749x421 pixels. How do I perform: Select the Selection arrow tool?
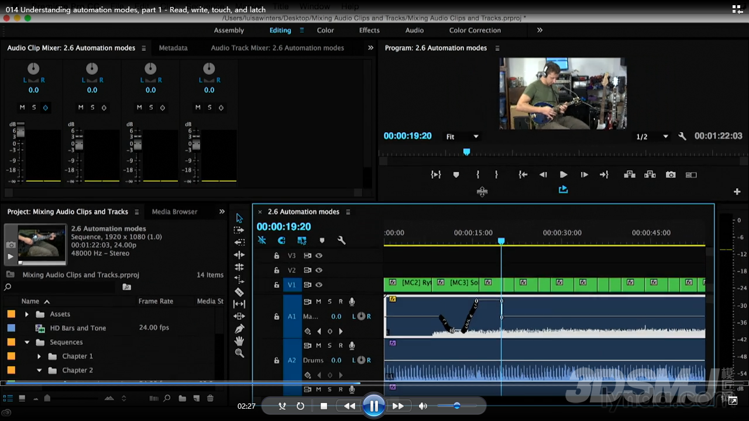[x=239, y=218]
